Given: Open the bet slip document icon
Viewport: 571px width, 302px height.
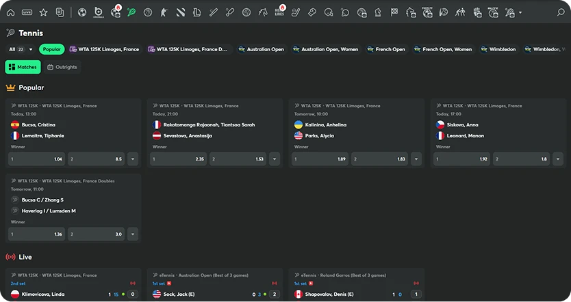Looking at the screenshot, I should [x=60, y=12].
